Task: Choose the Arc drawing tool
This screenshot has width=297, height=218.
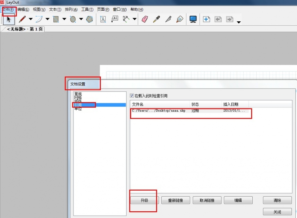Action: coord(39,19)
